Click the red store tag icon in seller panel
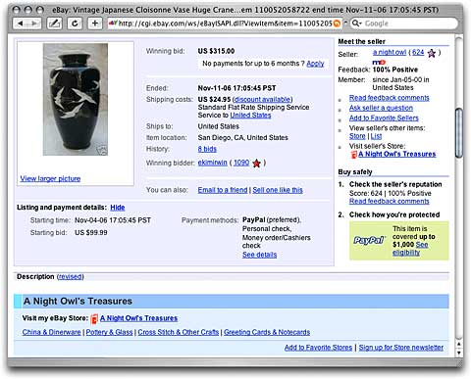Image resolution: width=471 pixels, height=379 pixels. (353, 154)
